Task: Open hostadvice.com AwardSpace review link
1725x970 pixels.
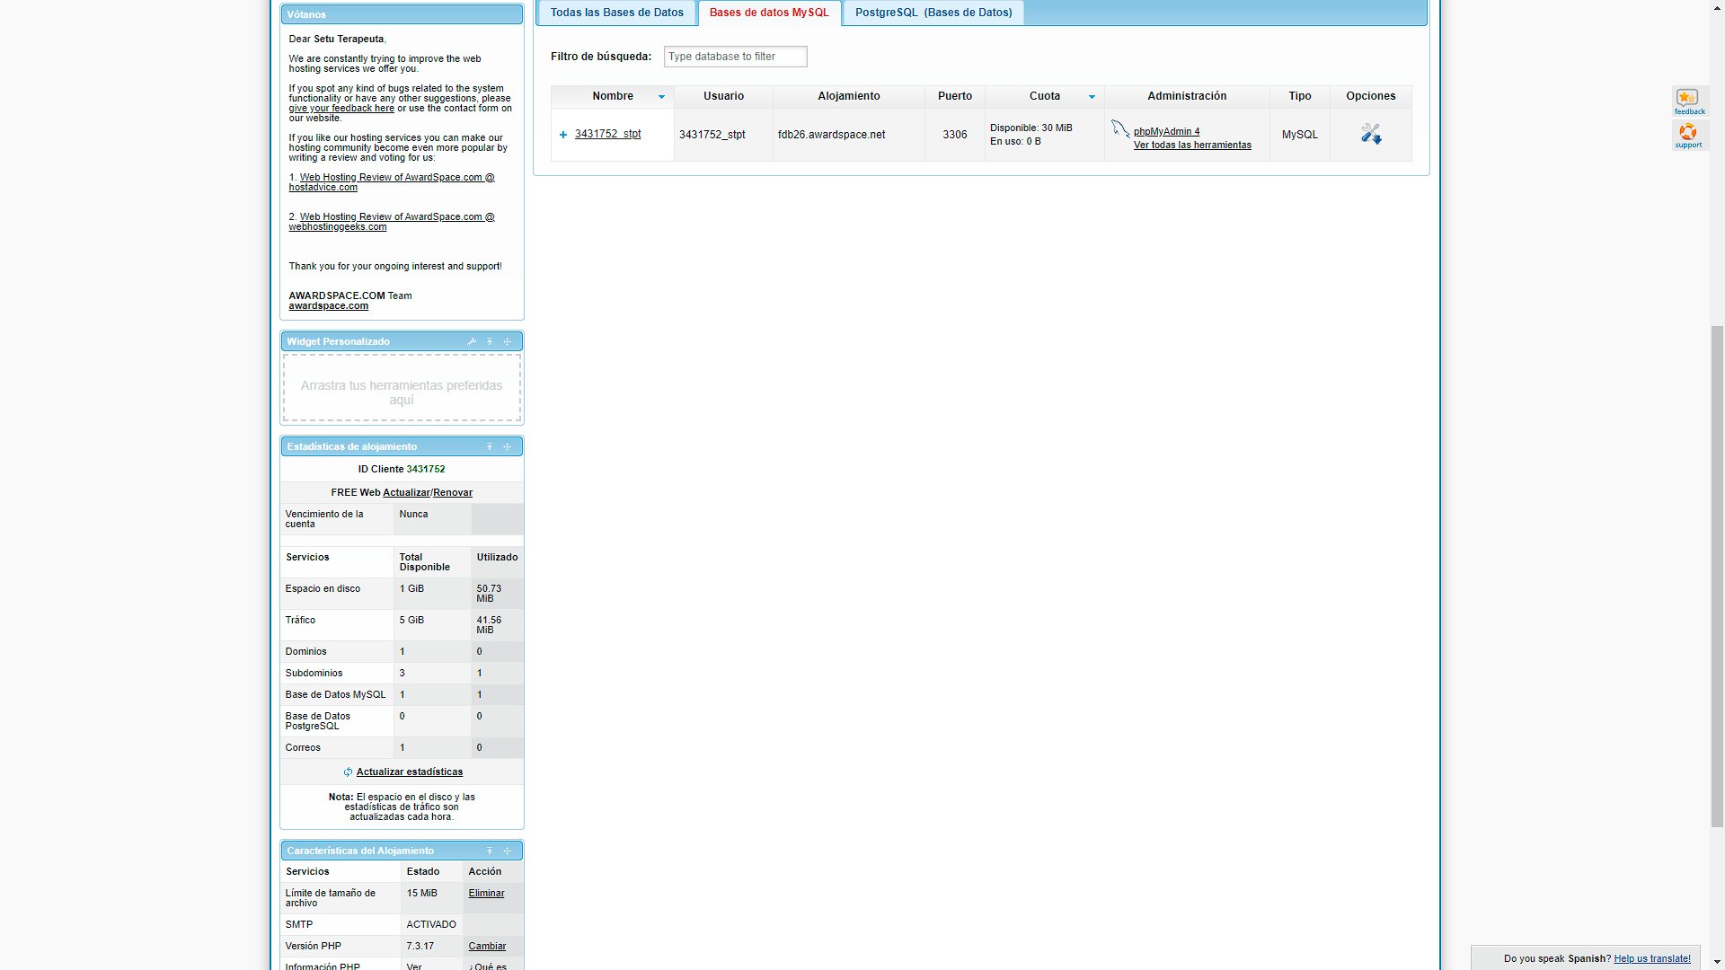Action: coord(392,182)
